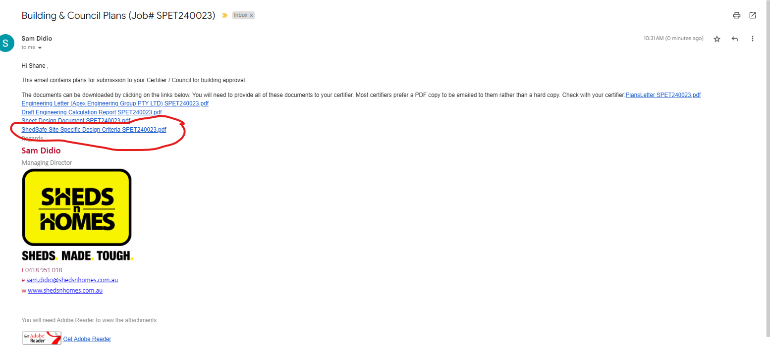This screenshot has height=349, width=770.
Task: Click the yellow Sheds n Homes logo
Action: 77,207
